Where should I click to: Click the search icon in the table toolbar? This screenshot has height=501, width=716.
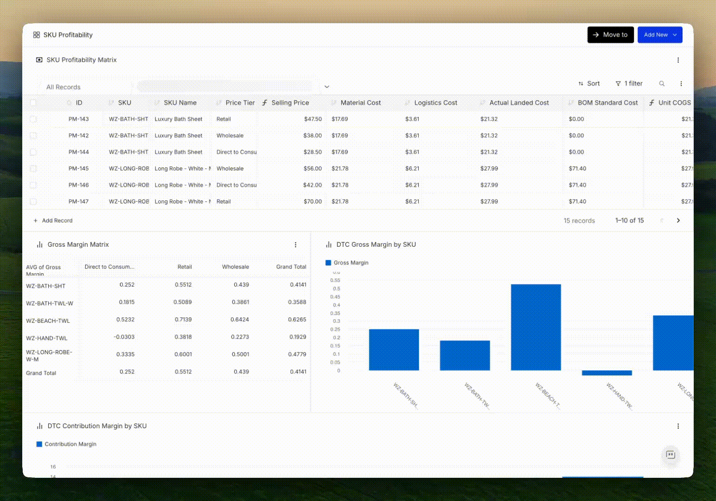(662, 83)
